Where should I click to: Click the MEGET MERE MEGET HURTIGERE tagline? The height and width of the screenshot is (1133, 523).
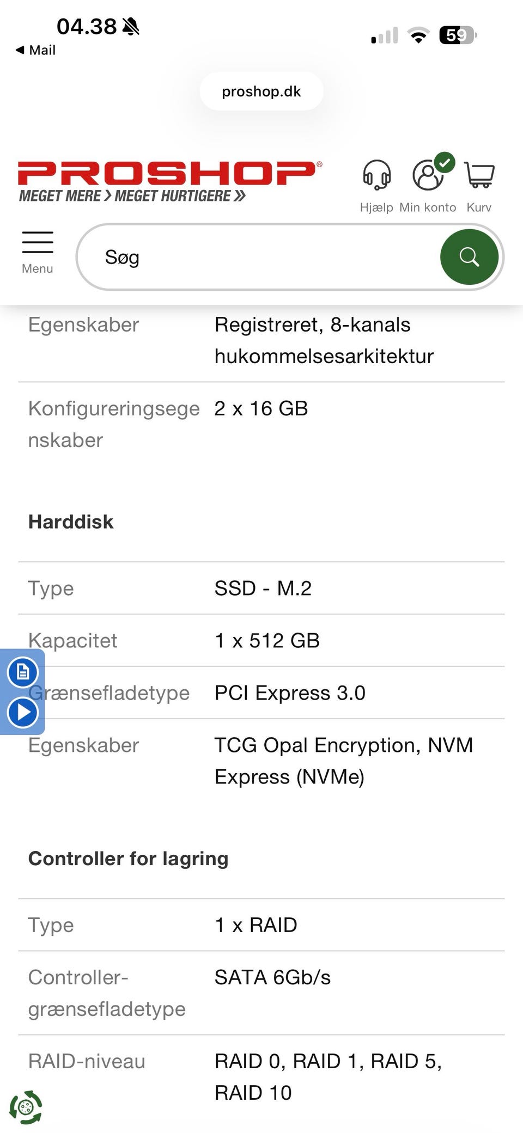coord(132,196)
